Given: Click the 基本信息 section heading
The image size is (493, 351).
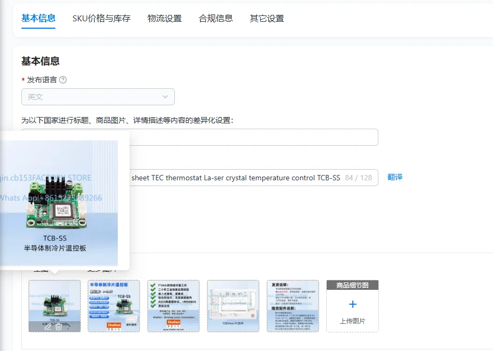Looking at the screenshot, I should coord(41,61).
